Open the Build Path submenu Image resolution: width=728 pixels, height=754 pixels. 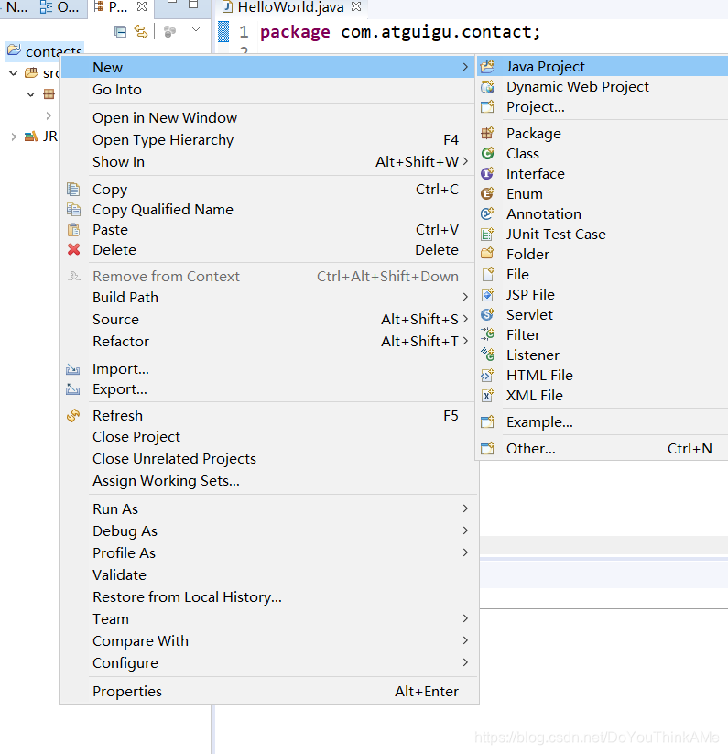[x=269, y=297]
